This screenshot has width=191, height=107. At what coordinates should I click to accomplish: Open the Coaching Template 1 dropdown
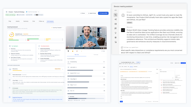[x=57, y=28]
